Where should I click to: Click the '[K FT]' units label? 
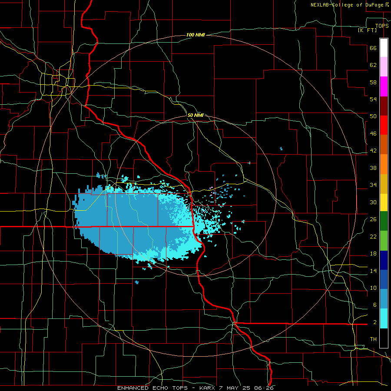pos(368,30)
